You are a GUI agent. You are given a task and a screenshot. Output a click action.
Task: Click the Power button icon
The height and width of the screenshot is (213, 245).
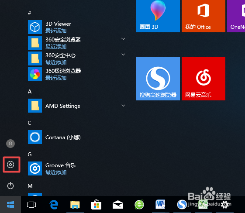(10, 186)
